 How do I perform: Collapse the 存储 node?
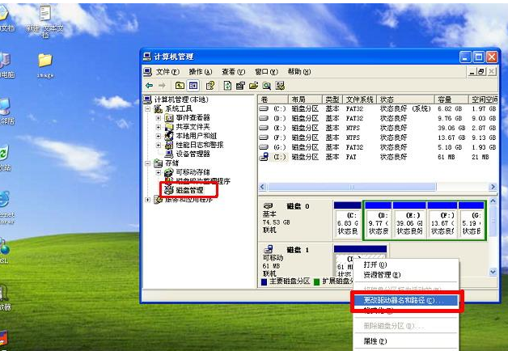(x=148, y=163)
